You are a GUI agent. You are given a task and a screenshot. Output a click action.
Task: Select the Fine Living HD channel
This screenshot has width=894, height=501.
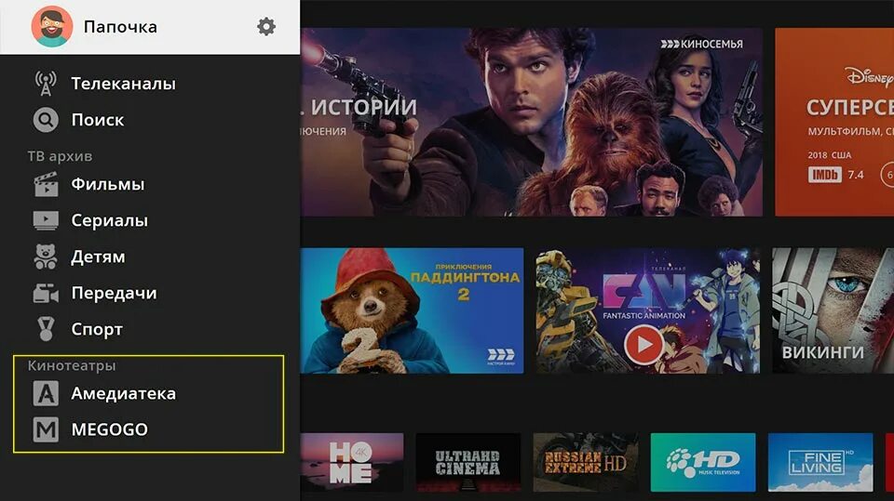[x=820, y=462]
